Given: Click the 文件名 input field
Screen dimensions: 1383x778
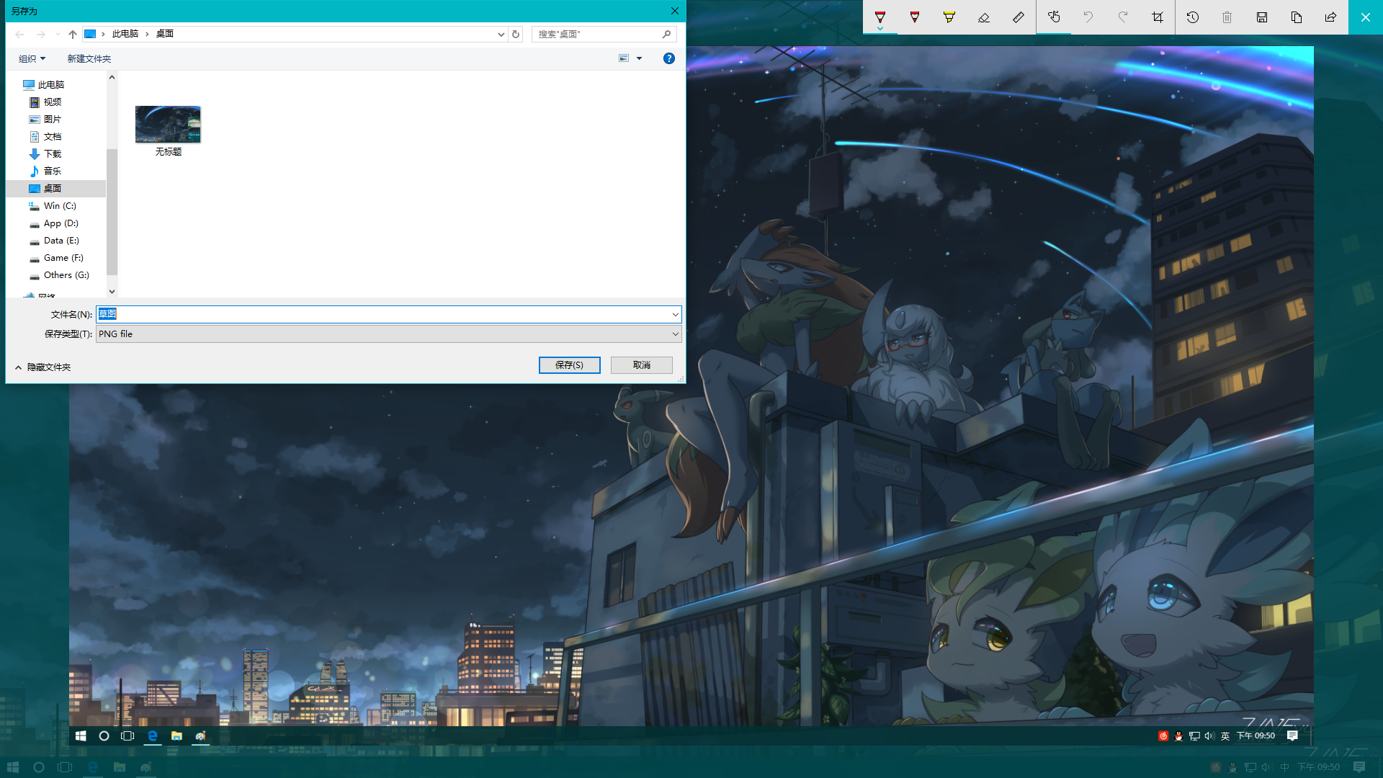Looking at the screenshot, I should pos(383,314).
